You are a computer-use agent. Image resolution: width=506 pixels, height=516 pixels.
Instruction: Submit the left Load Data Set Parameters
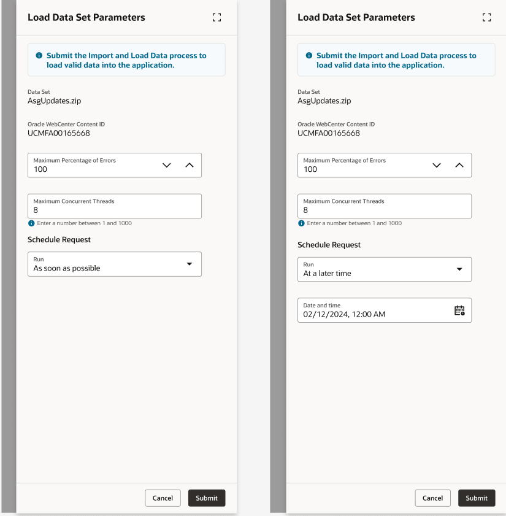(207, 498)
